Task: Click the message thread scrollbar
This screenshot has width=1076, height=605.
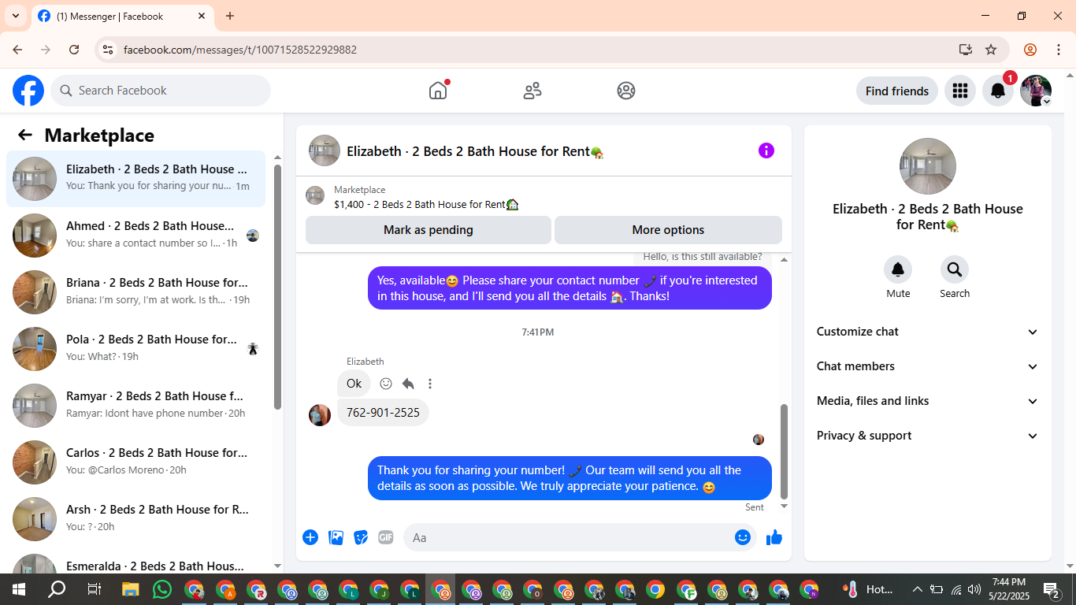Action: click(x=784, y=451)
